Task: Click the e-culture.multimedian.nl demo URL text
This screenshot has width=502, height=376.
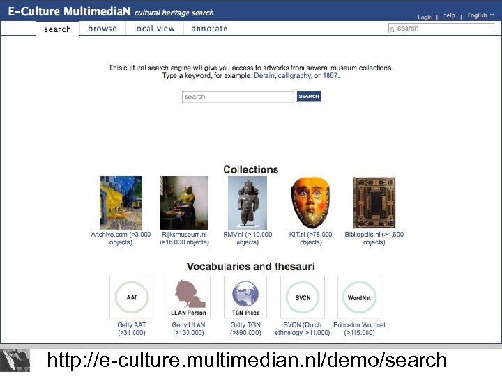Action: pos(247,360)
